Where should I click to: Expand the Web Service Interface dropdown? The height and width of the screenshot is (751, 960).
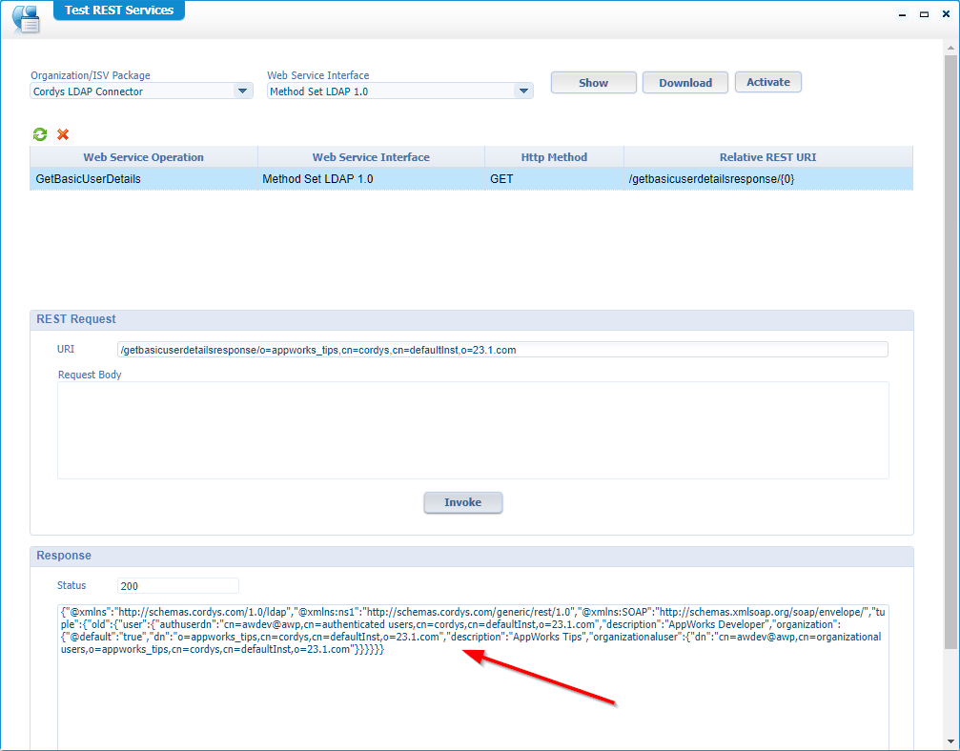tap(522, 91)
